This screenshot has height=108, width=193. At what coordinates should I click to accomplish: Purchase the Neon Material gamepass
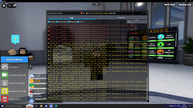pos(166,40)
